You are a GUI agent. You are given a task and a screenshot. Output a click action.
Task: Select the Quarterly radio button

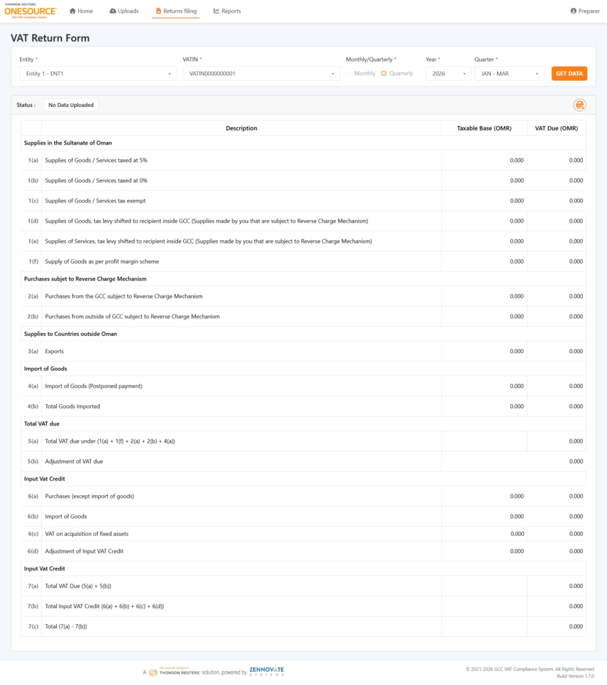(384, 74)
